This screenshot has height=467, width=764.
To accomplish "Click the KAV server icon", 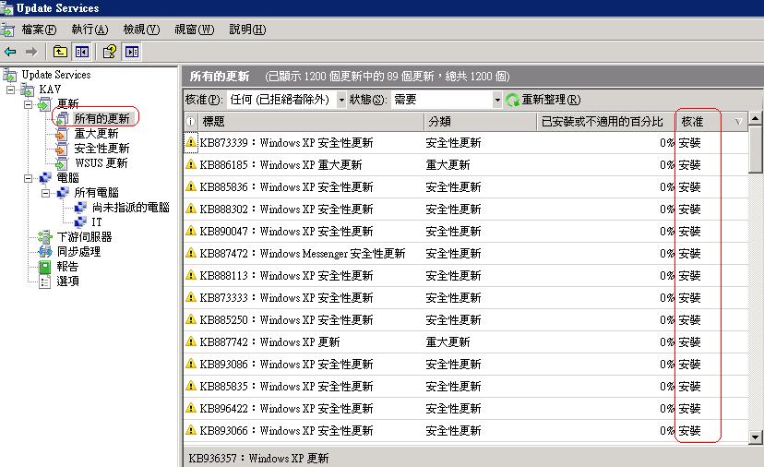I will [x=28, y=90].
